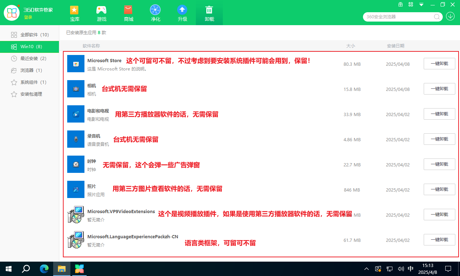The height and width of the screenshot is (276, 460).
Task: Select the 卸载 trash can tab
Action: (209, 13)
